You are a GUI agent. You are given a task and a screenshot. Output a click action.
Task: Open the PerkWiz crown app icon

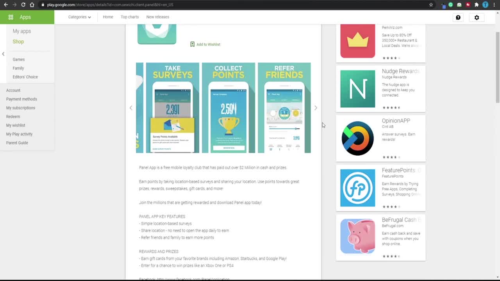tap(357, 41)
